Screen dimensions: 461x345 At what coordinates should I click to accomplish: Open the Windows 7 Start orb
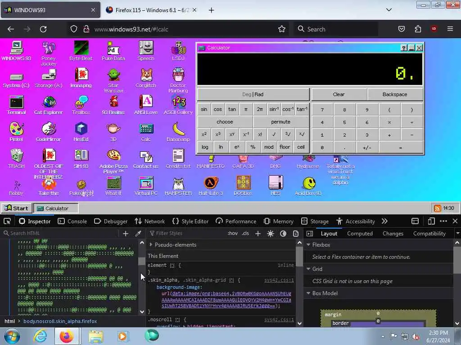pyautogui.click(x=12, y=336)
